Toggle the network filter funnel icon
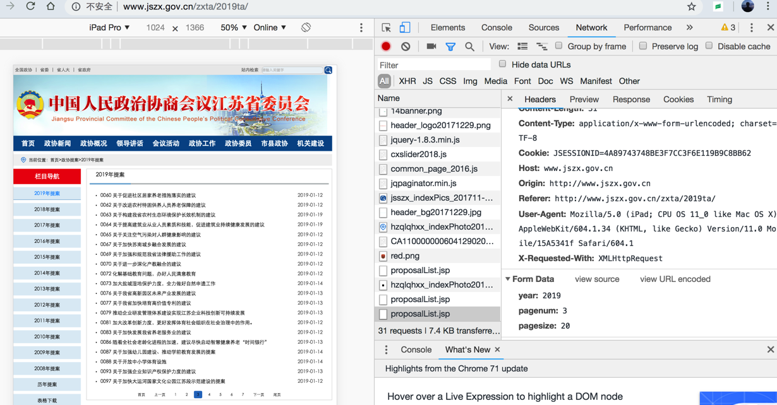 pos(450,47)
